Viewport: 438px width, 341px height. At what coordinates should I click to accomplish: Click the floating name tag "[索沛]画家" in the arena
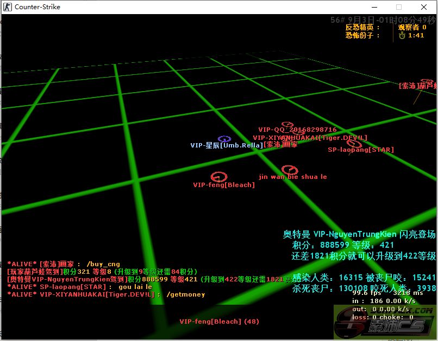[x=281, y=144]
